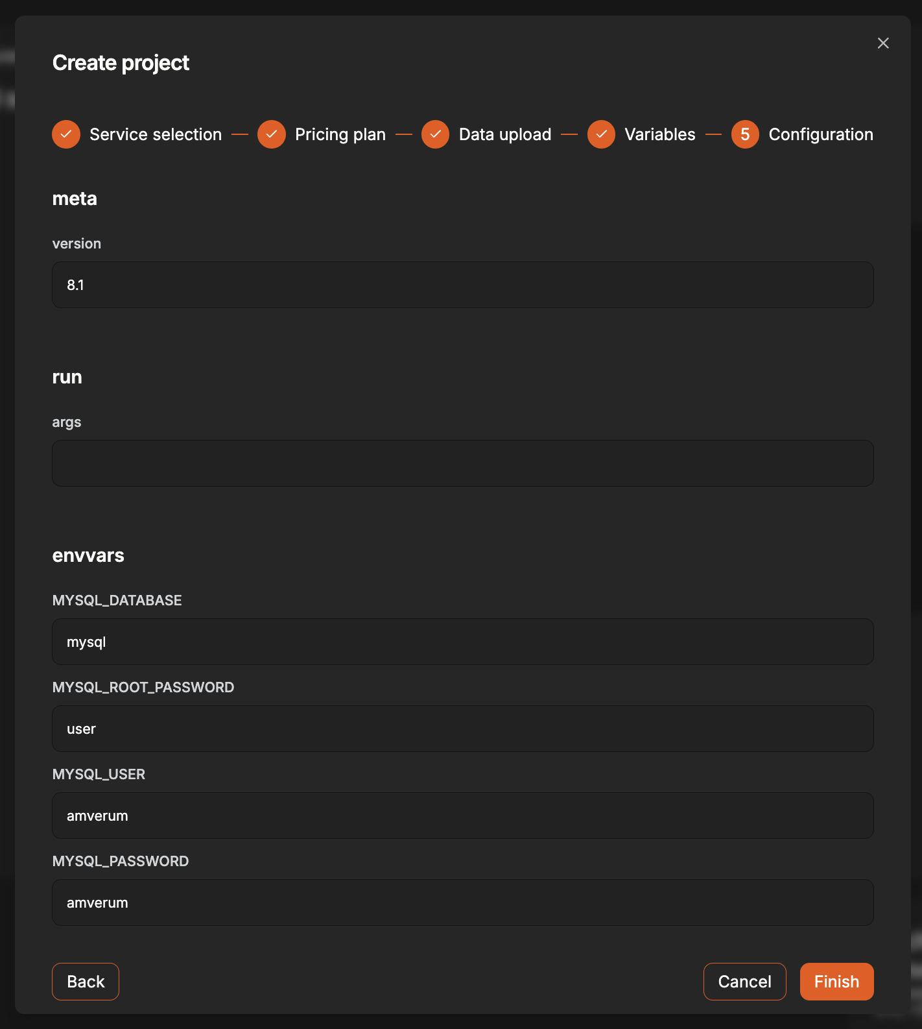
Task: Edit the MYSQL_DATABASE field with mysql
Action: (463, 642)
